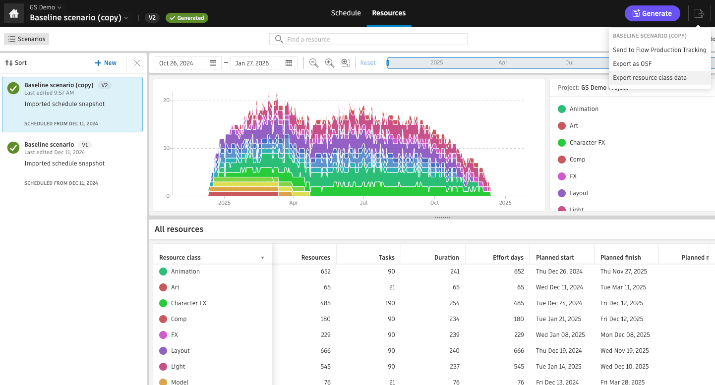Click the Sort button label
The width and height of the screenshot is (715, 385).
tap(21, 63)
